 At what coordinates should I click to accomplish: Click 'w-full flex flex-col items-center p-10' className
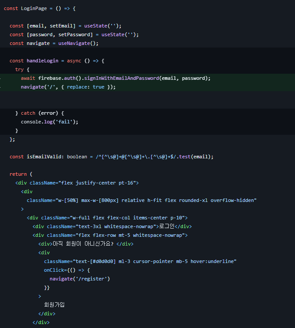point(127,218)
